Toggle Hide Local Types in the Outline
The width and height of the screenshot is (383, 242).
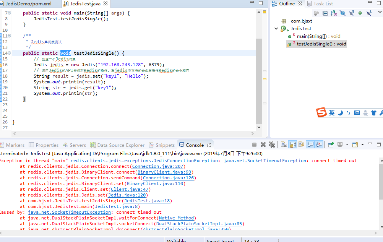coord(369,13)
